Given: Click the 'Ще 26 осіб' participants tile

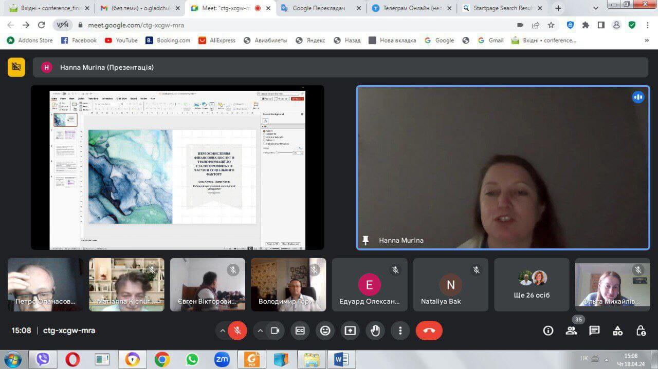Looking at the screenshot, I should (532, 285).
